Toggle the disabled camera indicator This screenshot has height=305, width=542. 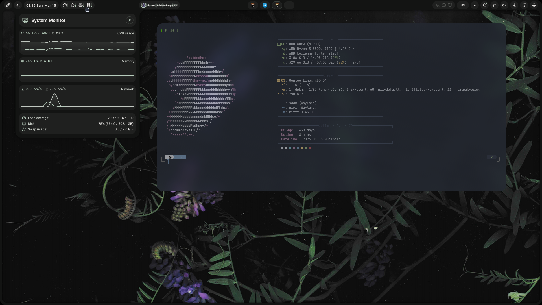coord(443,5)
